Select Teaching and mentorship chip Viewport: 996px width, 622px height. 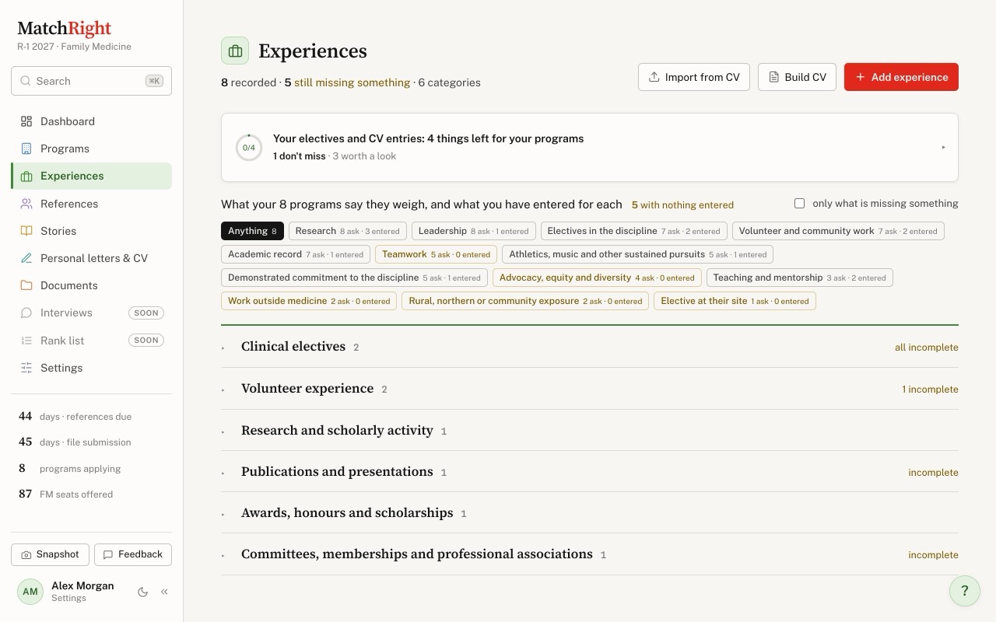tap(800, 278)
